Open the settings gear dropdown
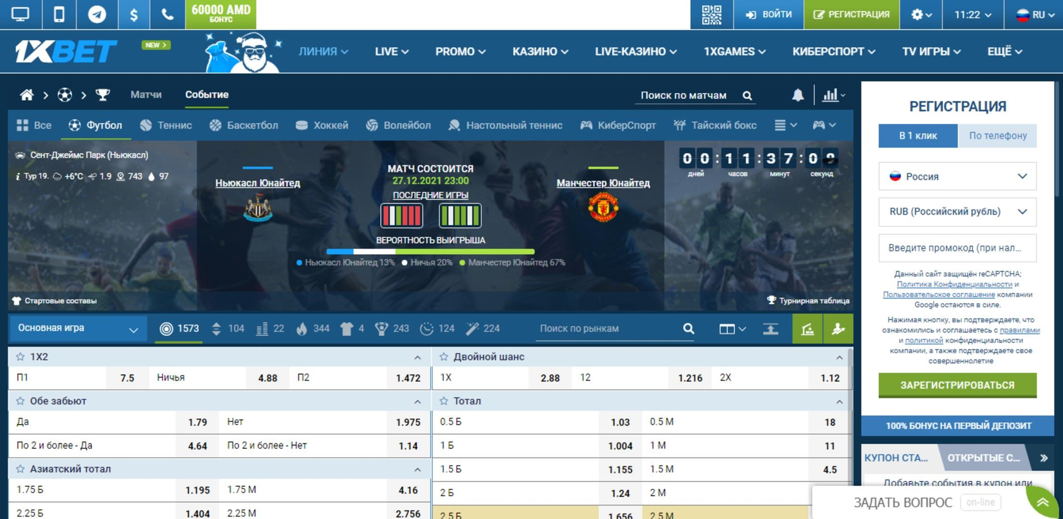The height and width of the screenshot is (519, 1063). tap(921, 14)
